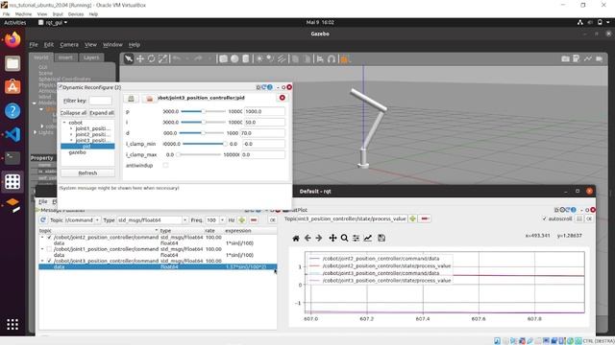615x345 pixels.
Task: Toggle the antiwindup checkbox
Action: tap(165, 166)
